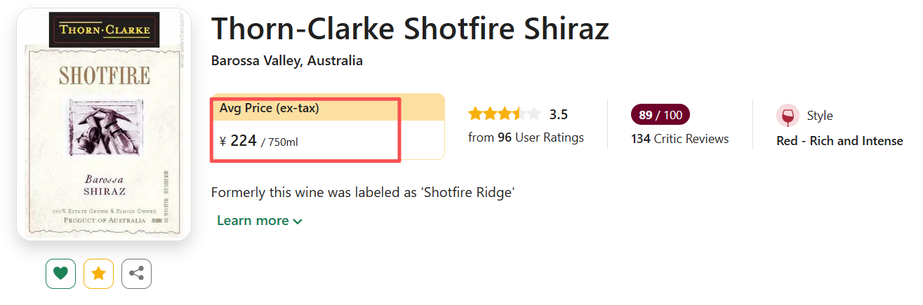Click the green heart favorite icon
This screenshot has width=923, height=305.
[60, 273]
